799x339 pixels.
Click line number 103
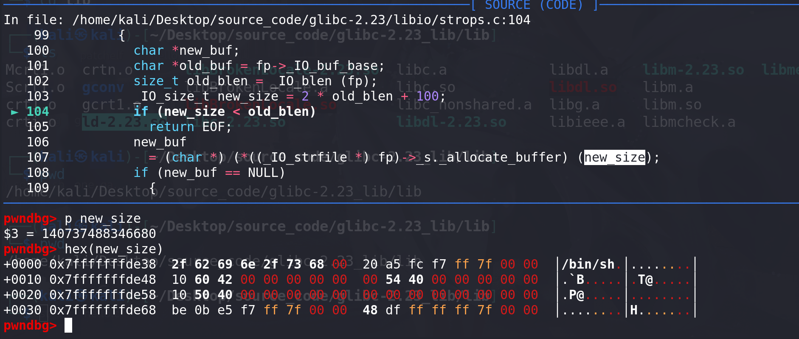tap(38, 96)
